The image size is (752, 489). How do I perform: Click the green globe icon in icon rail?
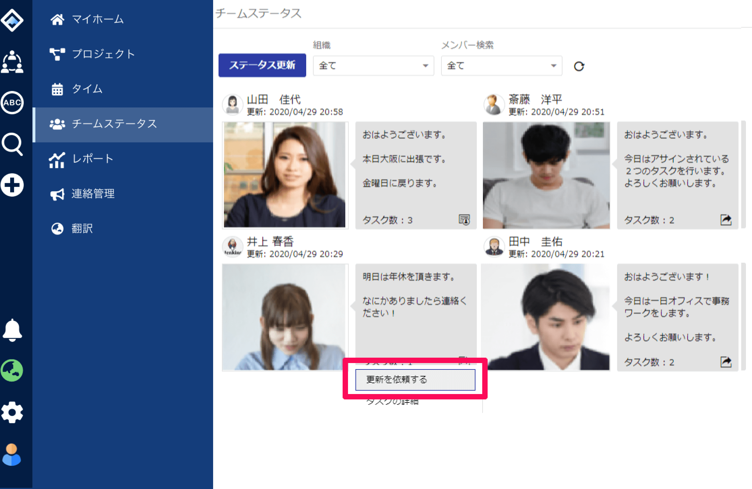pyautogui.click(x=12, y=370)
